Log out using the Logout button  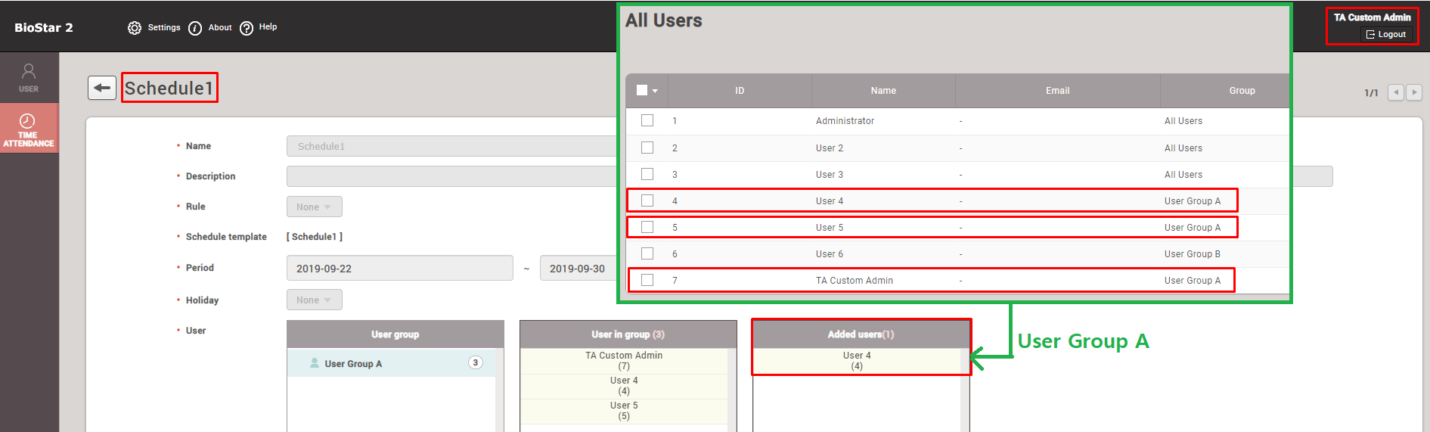point(1386,34)
